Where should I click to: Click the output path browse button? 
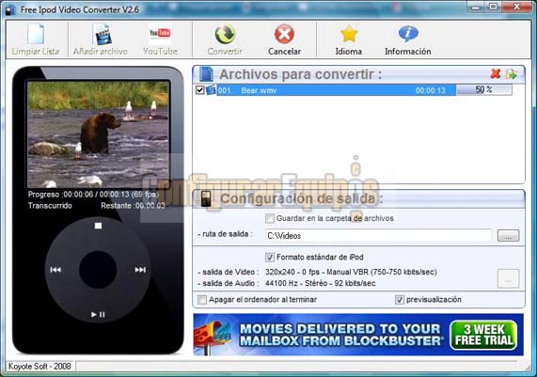508,236
